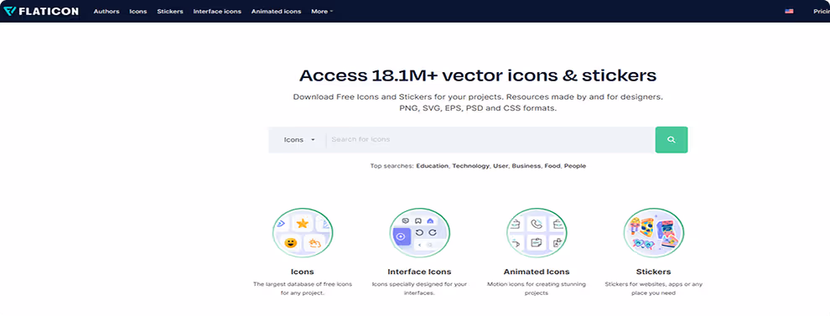Select the People top search
This screenshot has height=316, width=830.
click(575, 166)
